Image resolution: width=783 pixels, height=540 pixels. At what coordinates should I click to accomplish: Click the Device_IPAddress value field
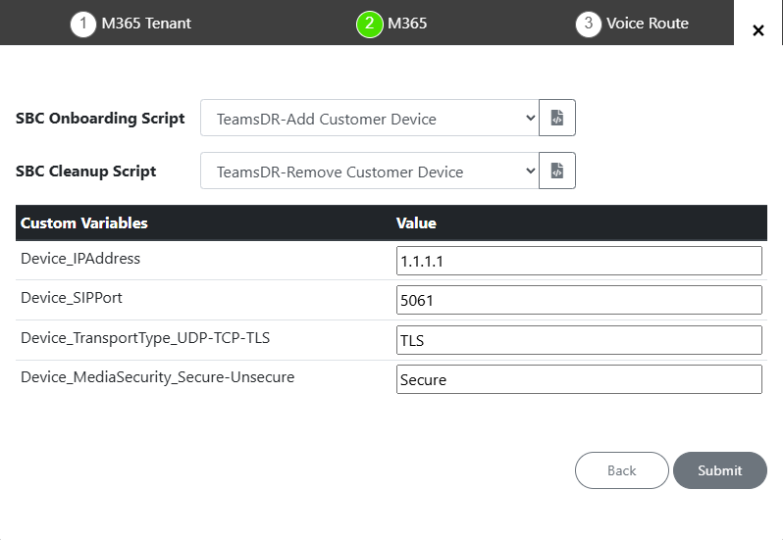pyautogui.click(x=579, y=261)
